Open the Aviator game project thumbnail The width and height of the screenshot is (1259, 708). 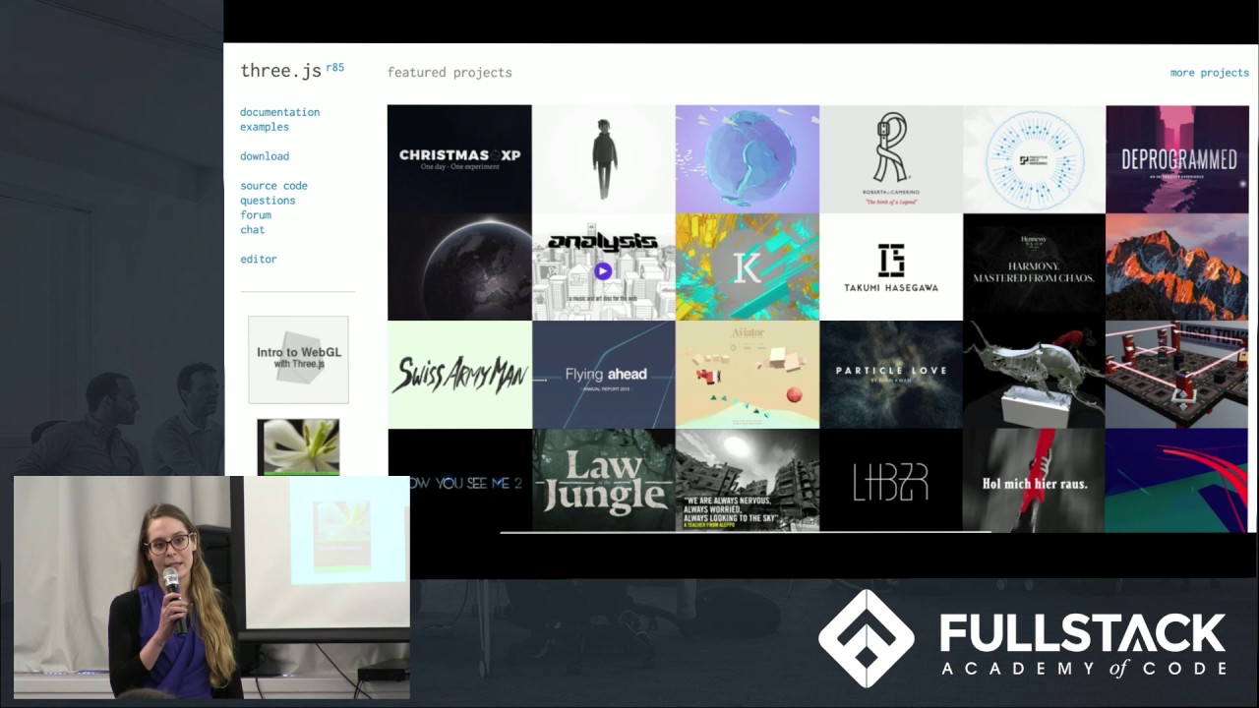[748, 375]
